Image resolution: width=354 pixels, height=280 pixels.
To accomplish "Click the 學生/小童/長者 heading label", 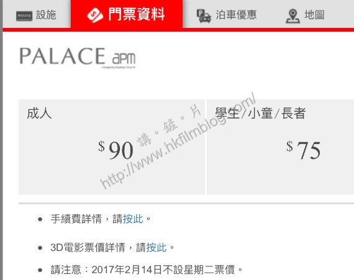I will [x=261, y=113].
